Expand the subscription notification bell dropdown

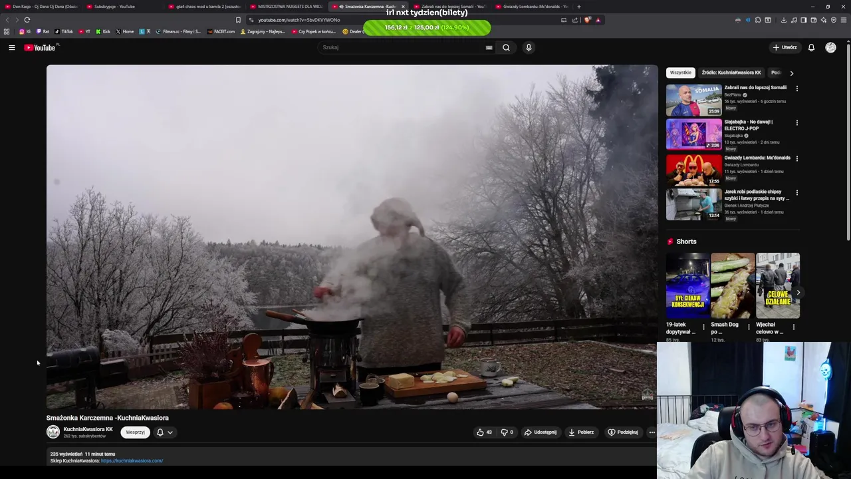164,432
